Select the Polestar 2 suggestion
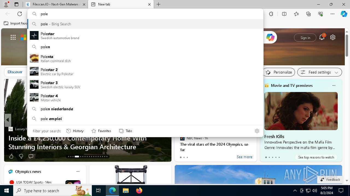 [x=145, y=72]
